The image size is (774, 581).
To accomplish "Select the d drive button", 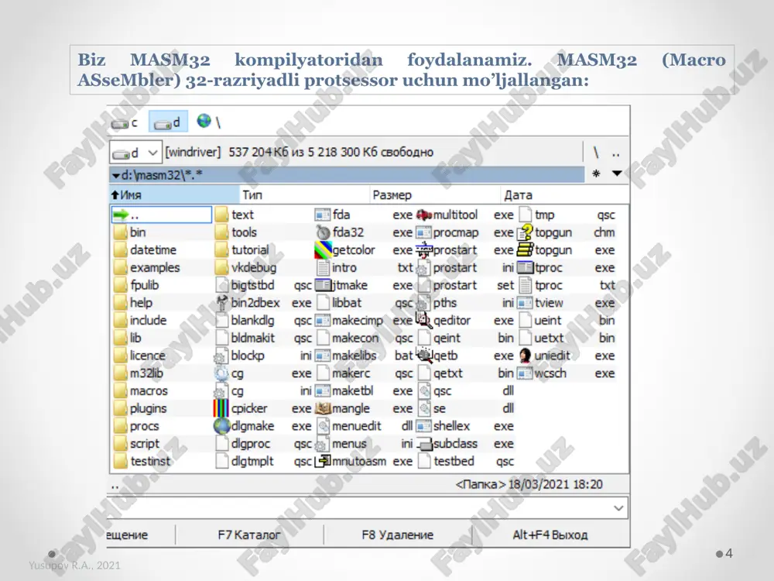I will (167, 122).
